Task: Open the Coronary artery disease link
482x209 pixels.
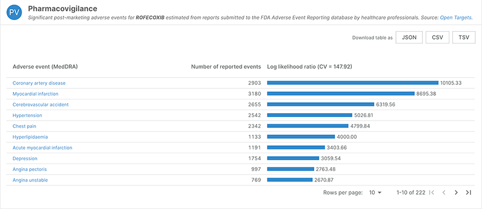Action: point(39,83)
